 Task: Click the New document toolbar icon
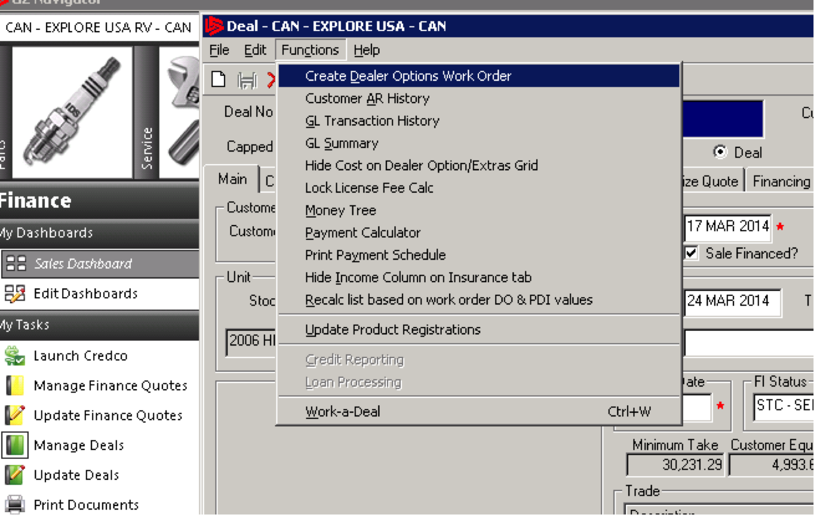click(x=219, y=79)
